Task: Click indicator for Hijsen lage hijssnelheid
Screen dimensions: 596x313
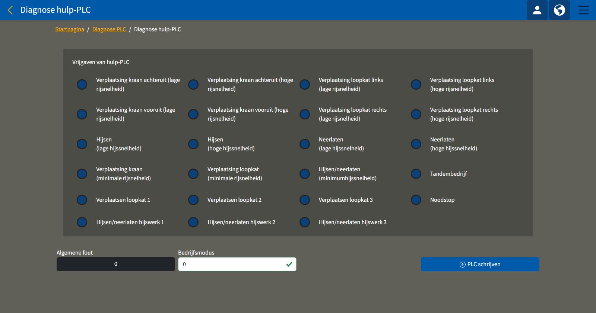Action: tap(82, 144)
